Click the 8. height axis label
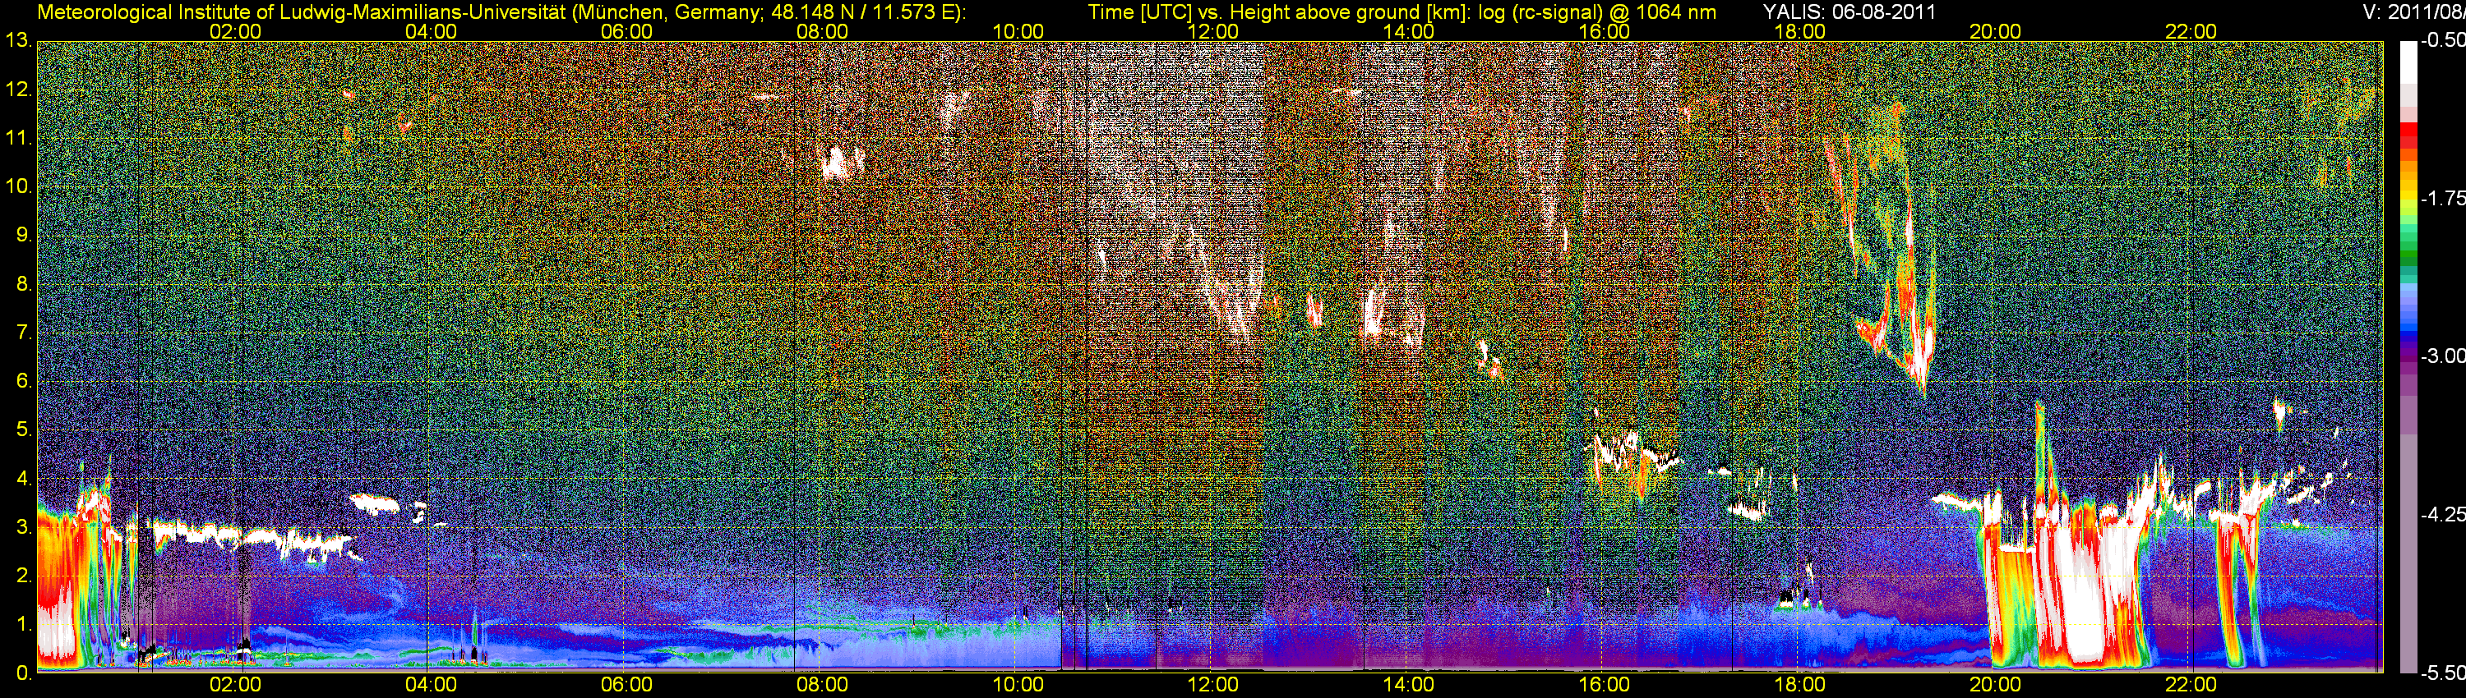The image size is (2466, 698). pos(24,284)
